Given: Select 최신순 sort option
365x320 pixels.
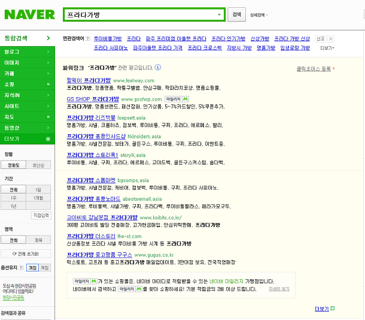Looking at the screenshot, I should 38,165.
